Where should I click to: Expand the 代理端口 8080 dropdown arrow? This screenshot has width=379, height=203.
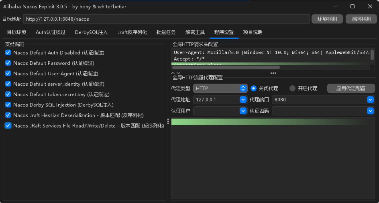pyautogui.click(x=370, y=100)
